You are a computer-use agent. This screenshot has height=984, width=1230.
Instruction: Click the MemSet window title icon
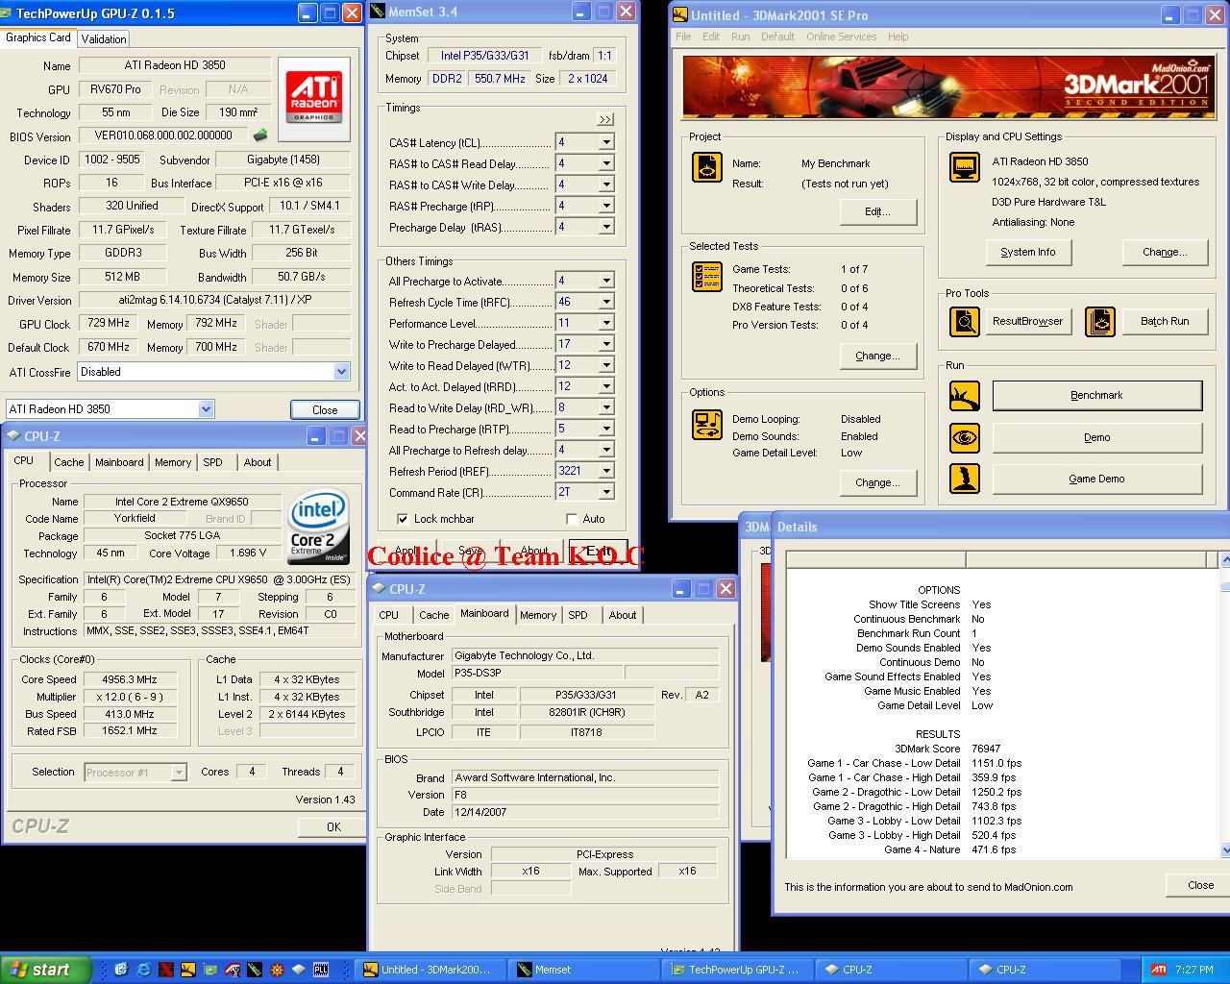coord(377,12)
